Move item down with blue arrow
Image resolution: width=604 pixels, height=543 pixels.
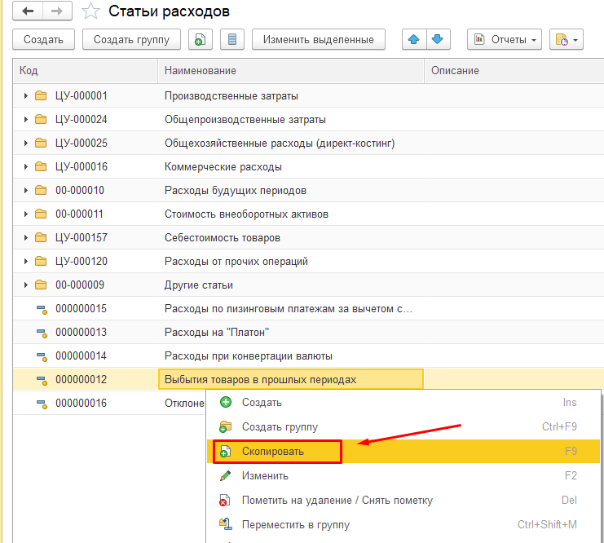[x=439, y=39]
